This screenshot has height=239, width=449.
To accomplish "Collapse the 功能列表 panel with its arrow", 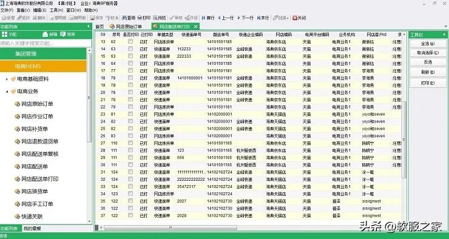I will pos(89,27).
